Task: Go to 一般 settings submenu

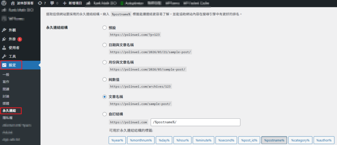Action: pyautogui.click(x=6, y=74)
